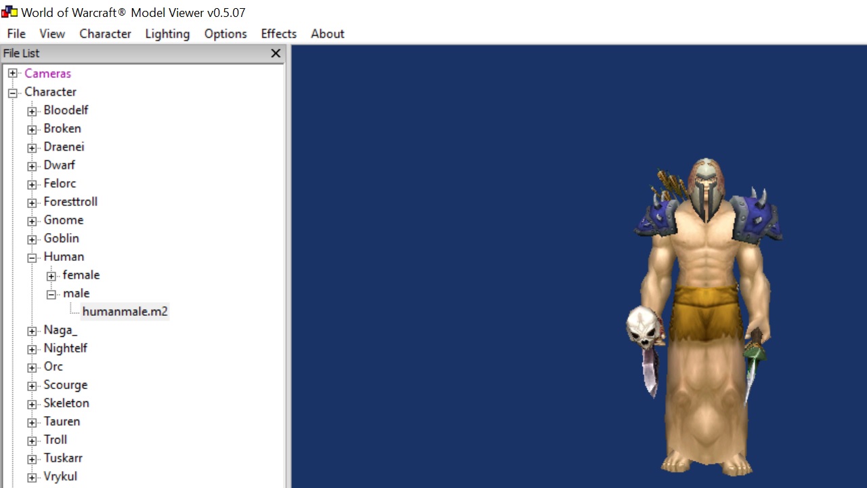
Task: Expand the Troll folder
Action: (32, 440)
